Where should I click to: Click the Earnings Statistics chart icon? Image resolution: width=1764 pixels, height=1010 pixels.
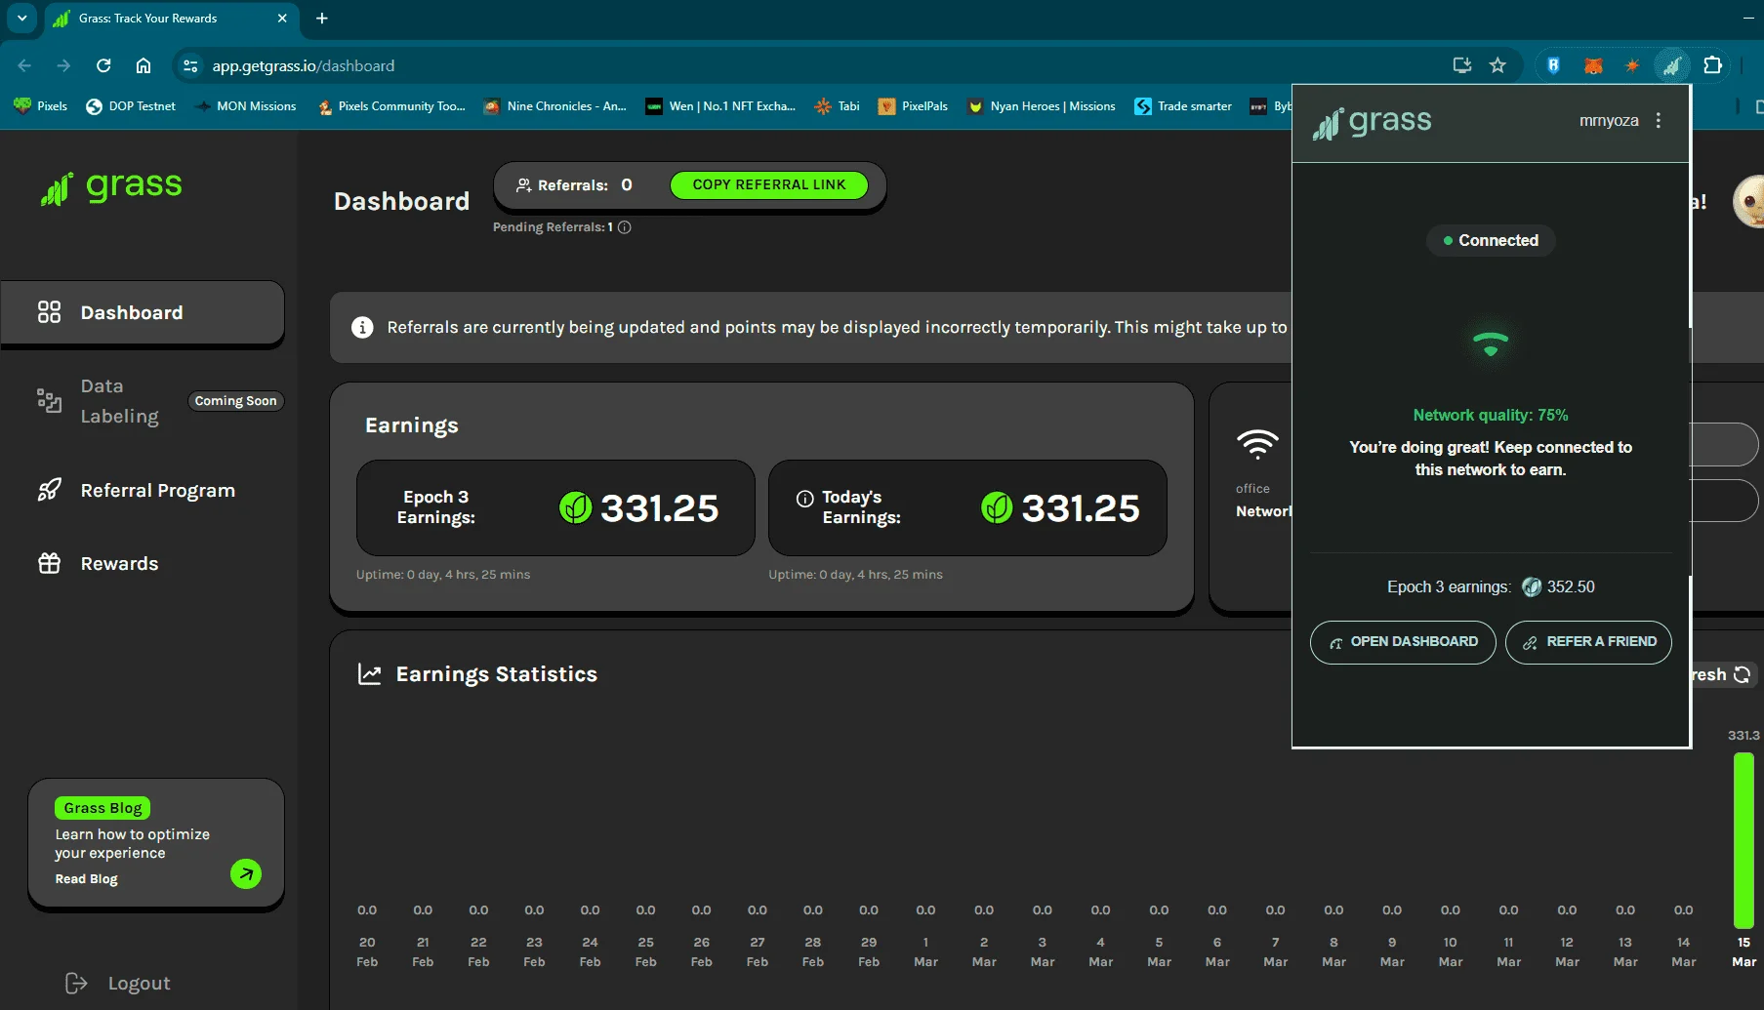click(x=370, y=674)
